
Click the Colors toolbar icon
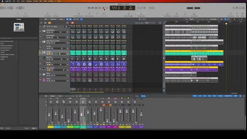click(242, 15)
